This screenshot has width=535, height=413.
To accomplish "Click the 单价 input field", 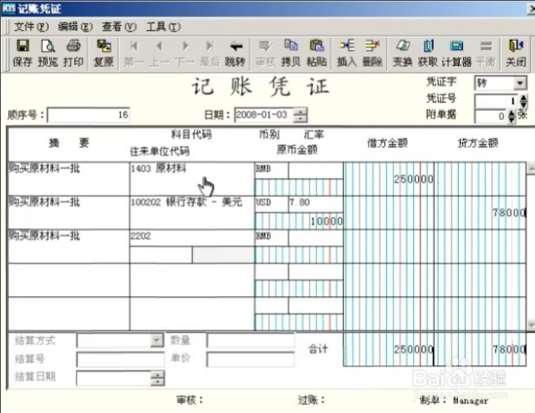I will (x=251, y=360).
